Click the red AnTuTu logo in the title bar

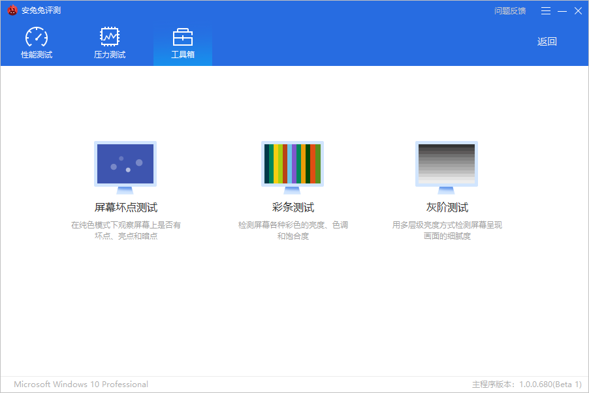click(12, 10)
